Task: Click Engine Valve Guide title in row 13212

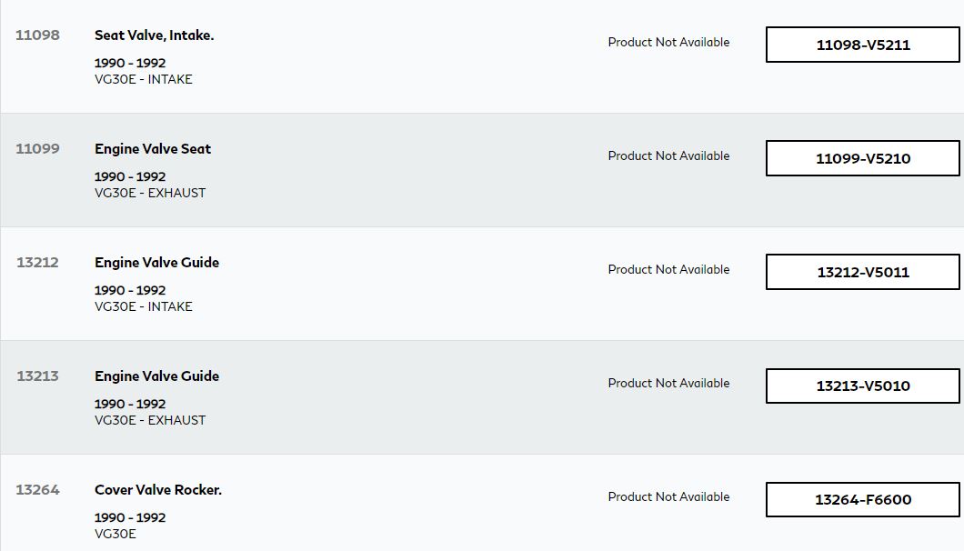Action: coord(156,263)
